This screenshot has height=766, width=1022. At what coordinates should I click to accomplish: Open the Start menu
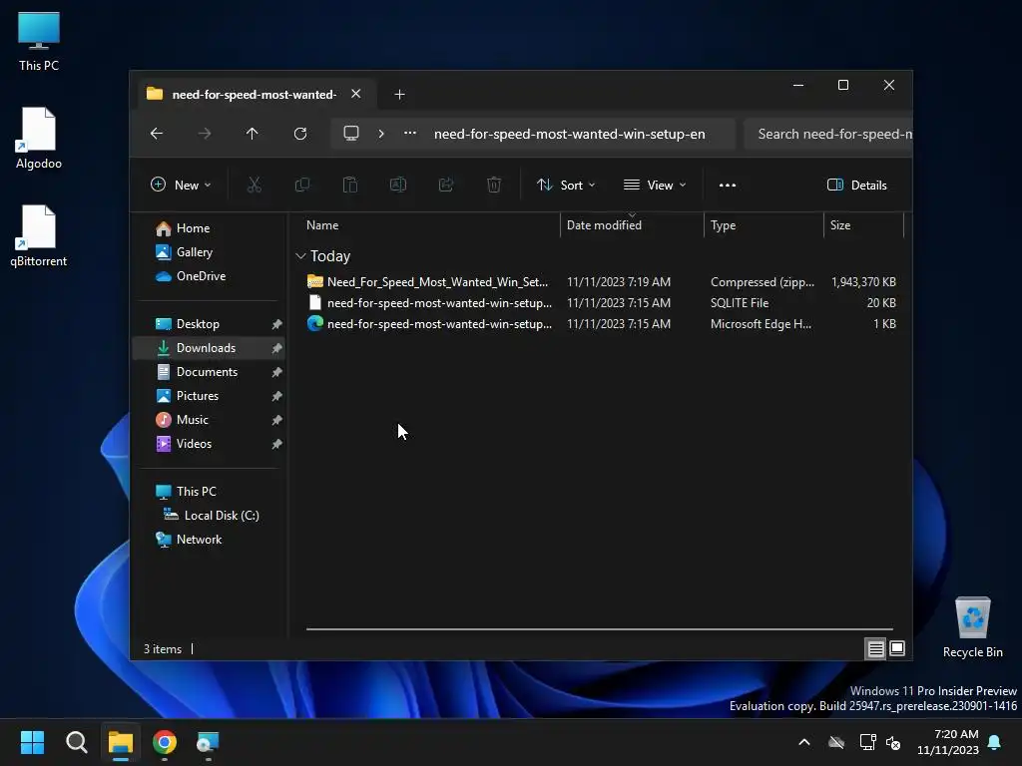pos(32,742)
